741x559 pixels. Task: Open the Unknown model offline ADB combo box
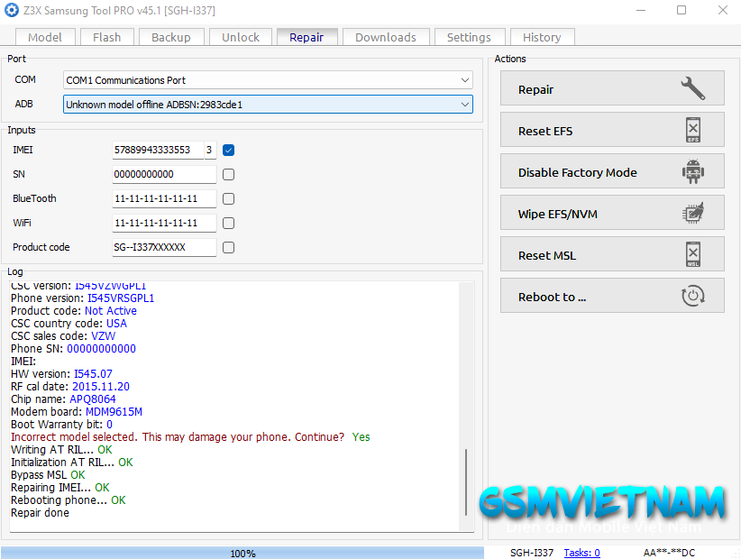click(268, 105)
